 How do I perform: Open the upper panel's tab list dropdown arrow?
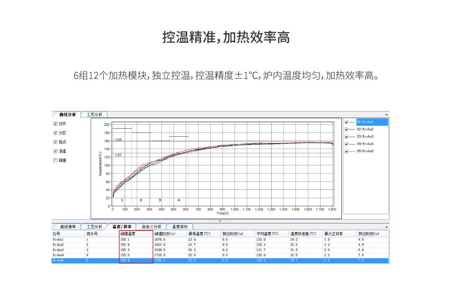[x=387, y=115]
